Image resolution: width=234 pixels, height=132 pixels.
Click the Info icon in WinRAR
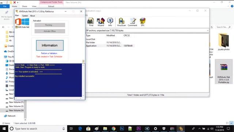[110, 22]
